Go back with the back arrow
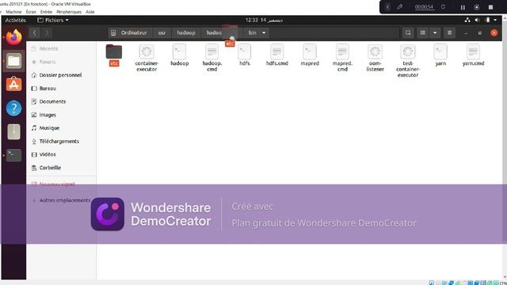Viewport: 507px width, 285px height. pos(35,32)
